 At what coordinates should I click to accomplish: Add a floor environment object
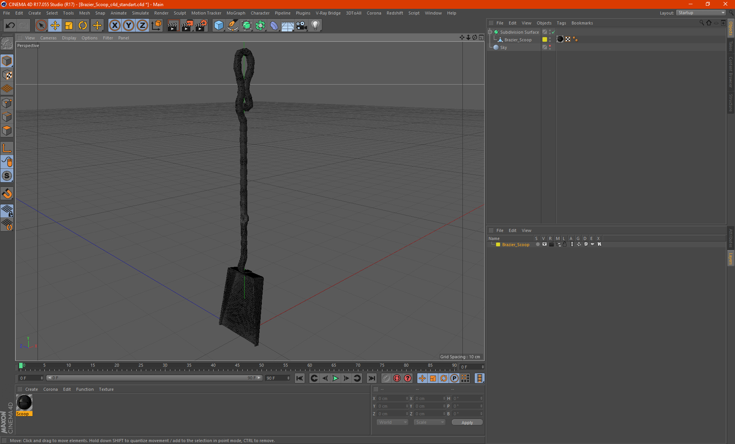click(x=287, y=26)
